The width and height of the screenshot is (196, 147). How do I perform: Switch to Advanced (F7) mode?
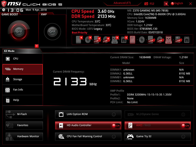[x=122, y=3]
